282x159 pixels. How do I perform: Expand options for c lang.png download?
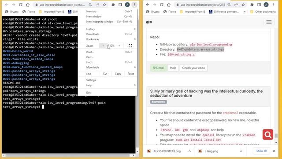[x=241, y=151]
